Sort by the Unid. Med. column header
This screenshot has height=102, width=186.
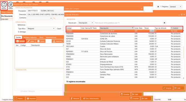(x=139, y=28)
